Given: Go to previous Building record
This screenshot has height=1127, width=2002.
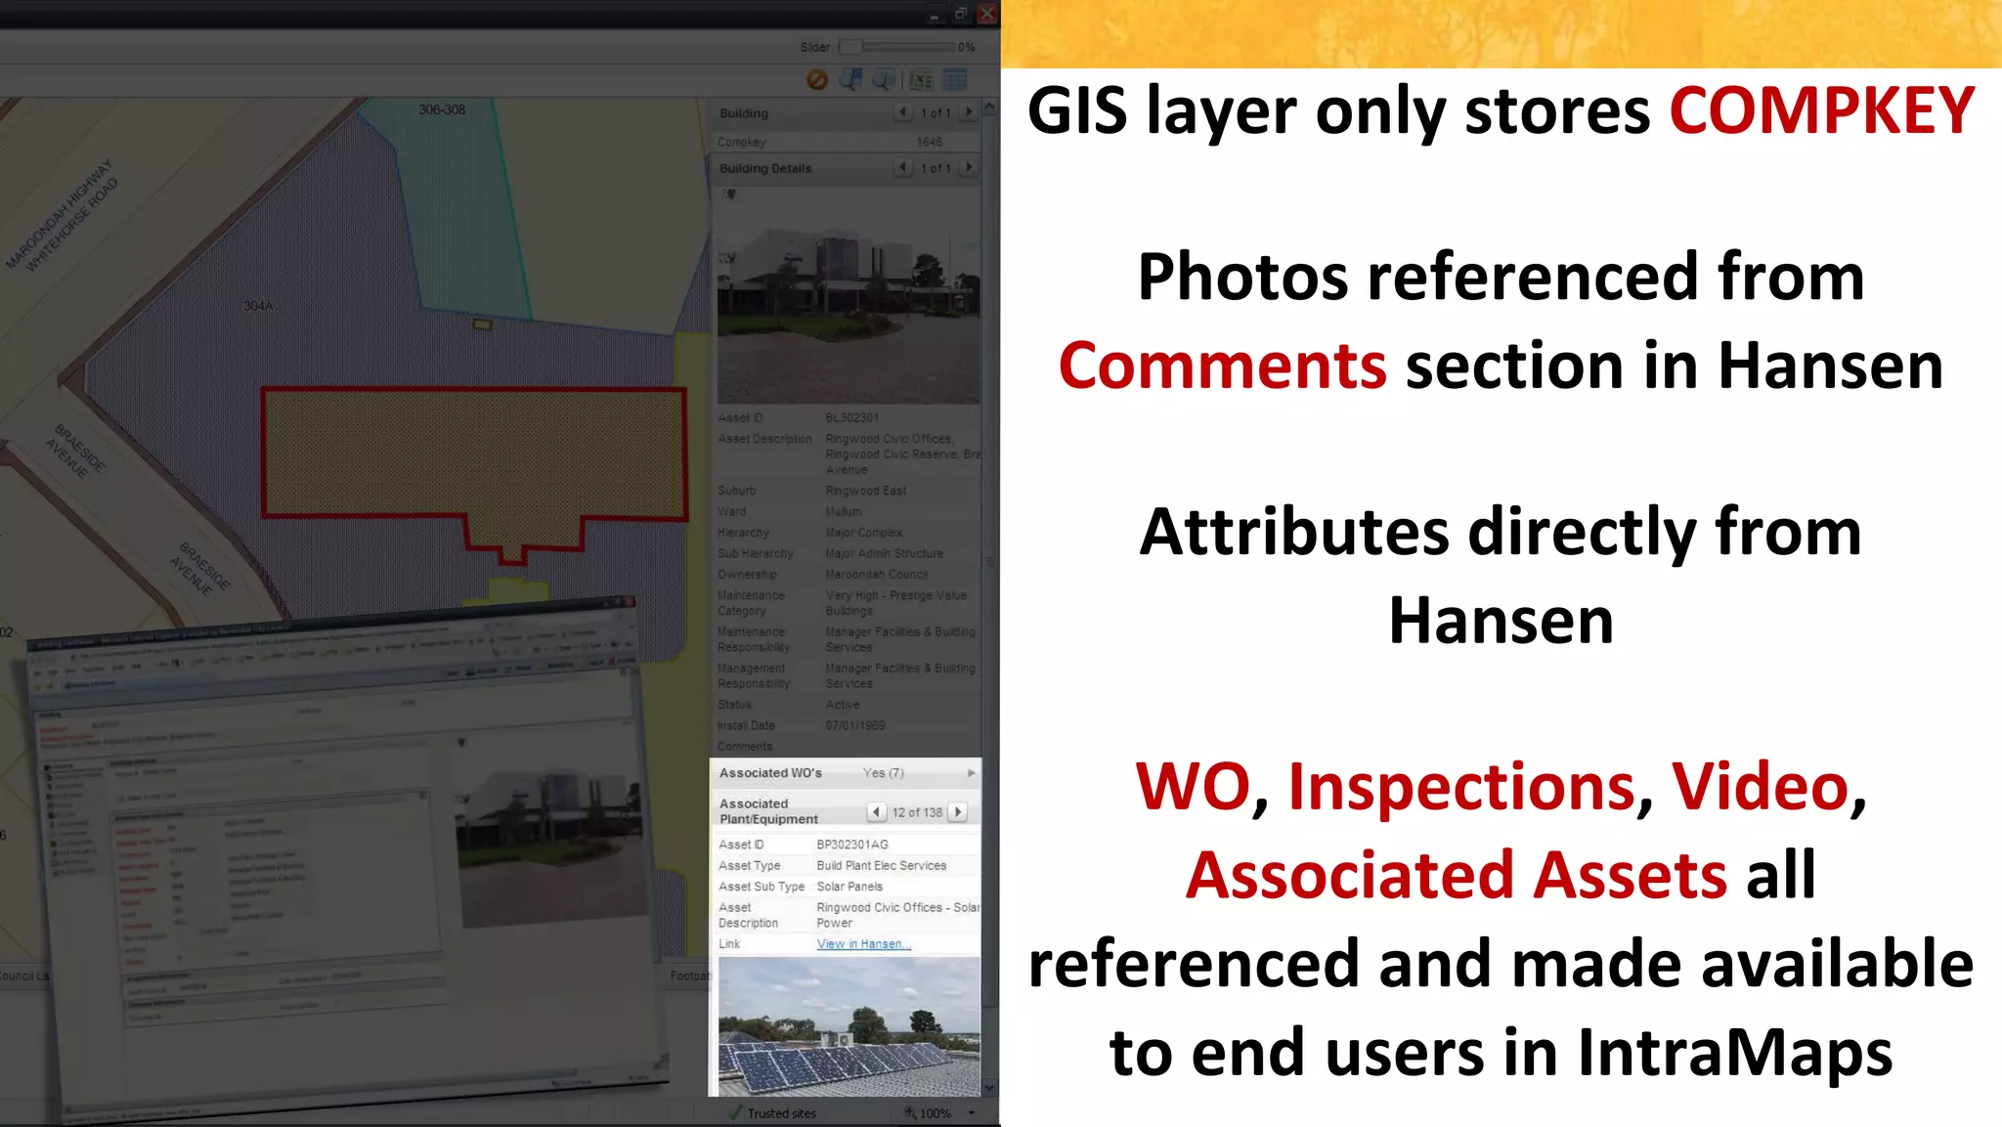Looking at the screenshot, I should 902,112.
